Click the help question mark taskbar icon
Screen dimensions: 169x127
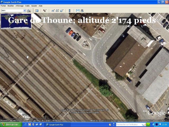(110, 125)
